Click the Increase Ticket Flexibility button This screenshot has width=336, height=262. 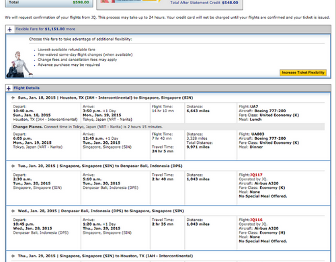pyautogui.click(x=303, y=73)
